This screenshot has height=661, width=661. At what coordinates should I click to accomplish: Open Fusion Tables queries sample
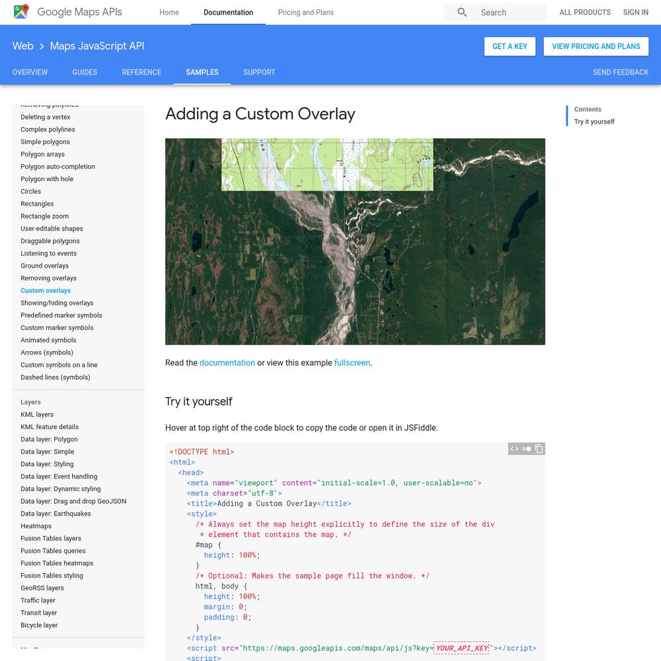click(x=53, y=551)
